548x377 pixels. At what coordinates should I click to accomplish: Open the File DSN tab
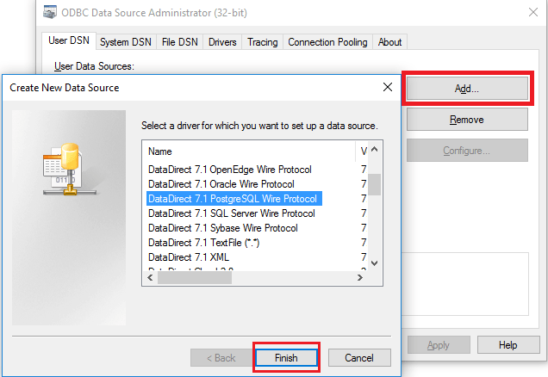pos(179,41)
